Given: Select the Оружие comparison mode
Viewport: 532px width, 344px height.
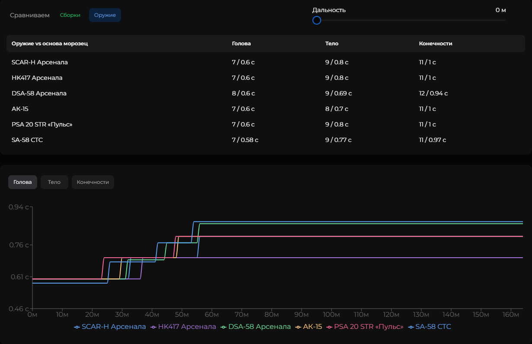Looking at the screenshot, I should [105, 15].
